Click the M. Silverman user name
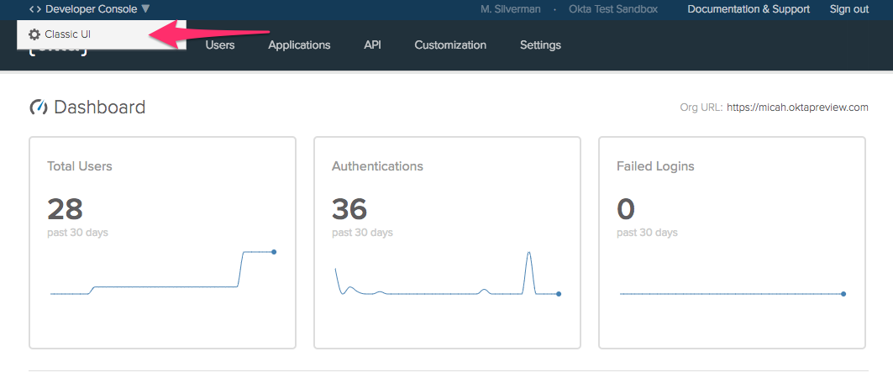 tap(510, 9)
